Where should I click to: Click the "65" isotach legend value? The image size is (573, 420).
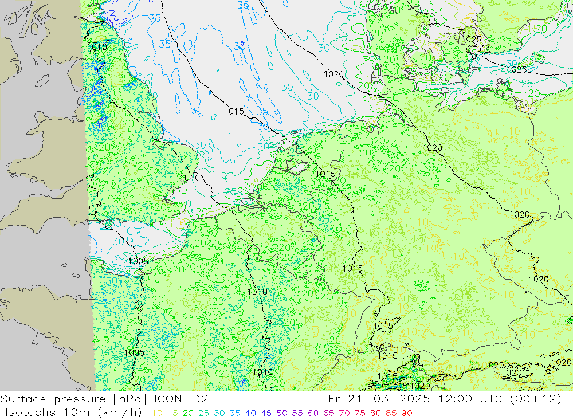tap(328, 413)
